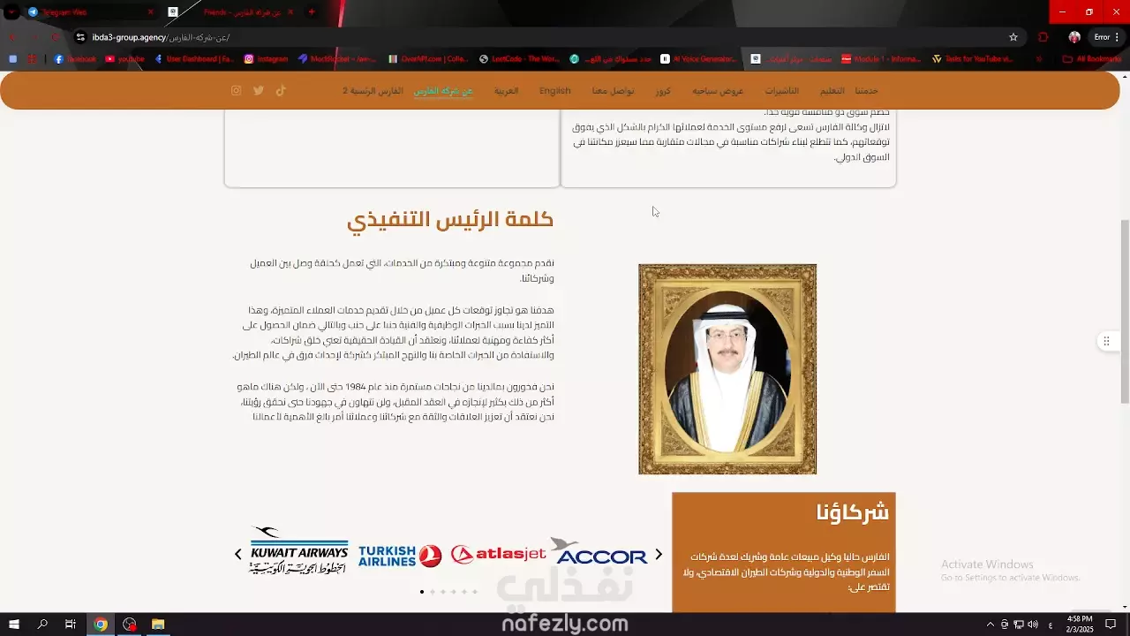The height and width of the screenshot is (636, 1130).
Task: Open File Explorer from the taskbar
Action: [158, 625]
